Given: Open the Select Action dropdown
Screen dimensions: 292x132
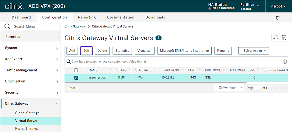Looking at the screenshot, I should 253,51.
